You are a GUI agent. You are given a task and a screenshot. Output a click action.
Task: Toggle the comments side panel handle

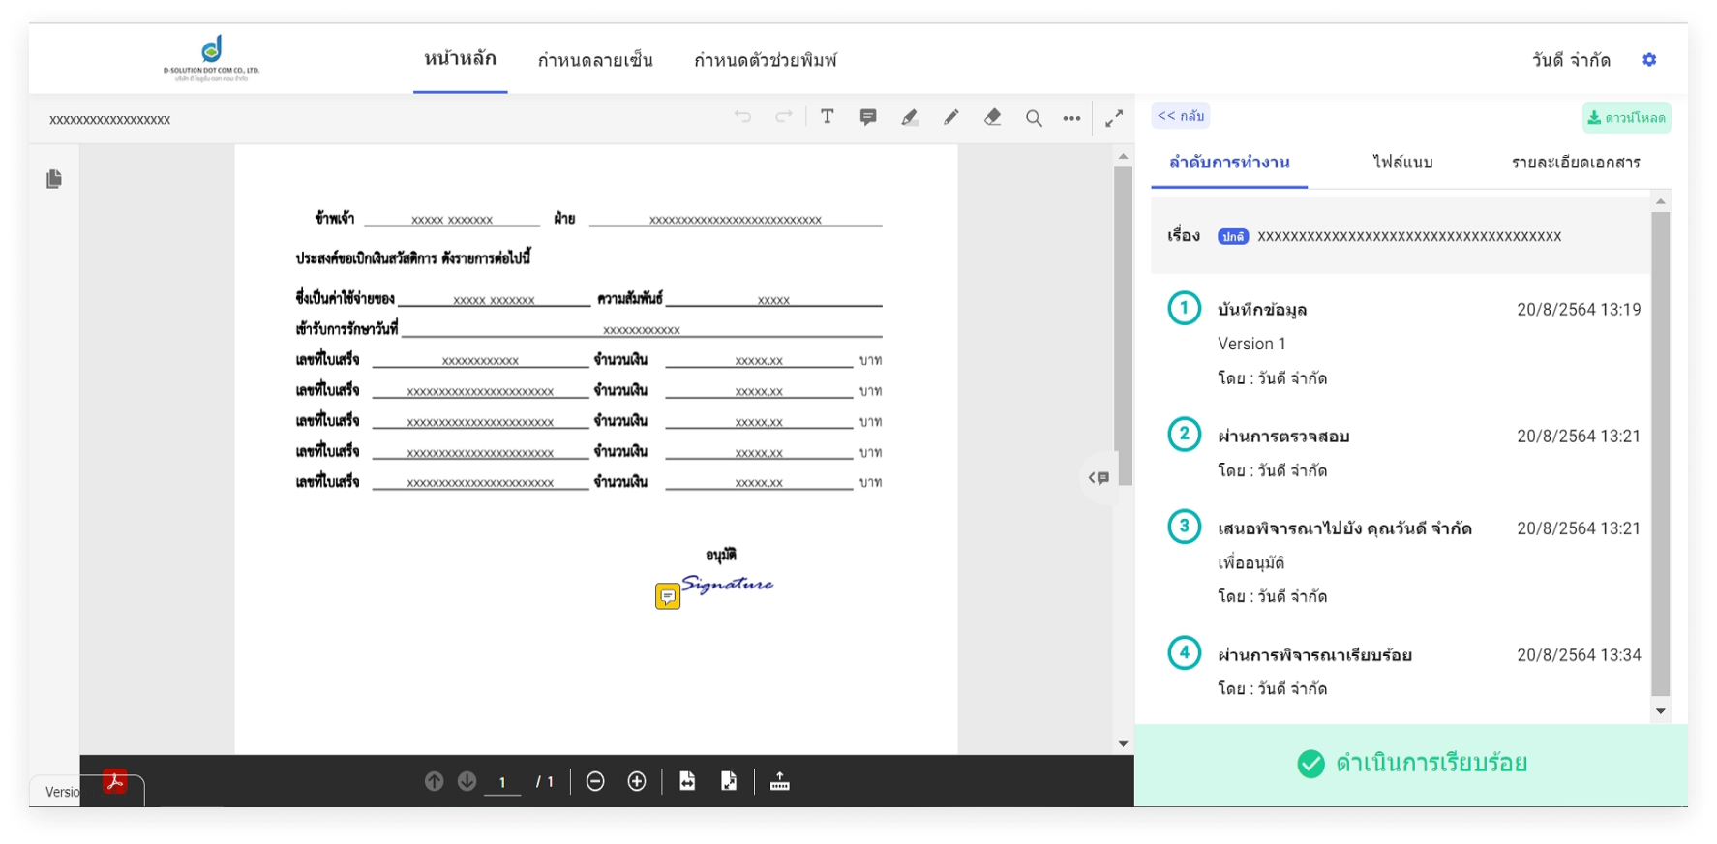click(1099, 477)
